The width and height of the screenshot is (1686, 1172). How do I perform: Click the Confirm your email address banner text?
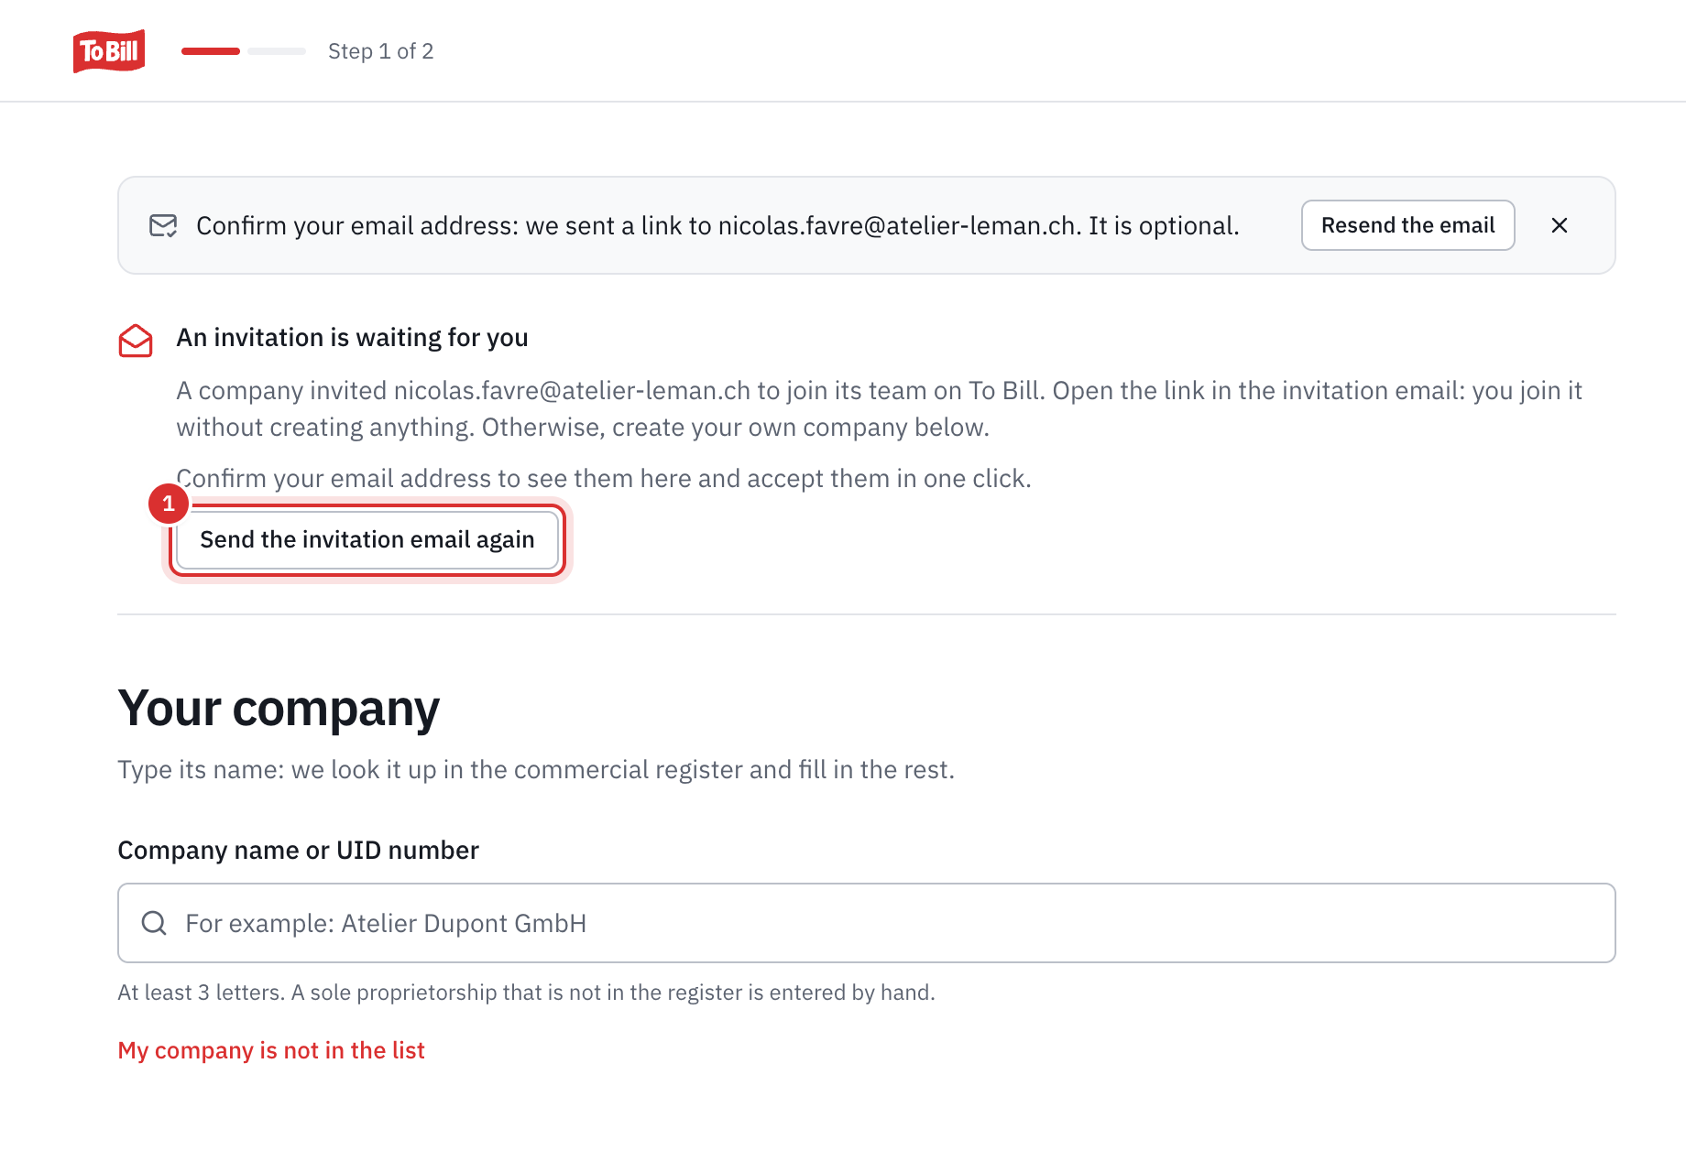(x=717, y=226)
